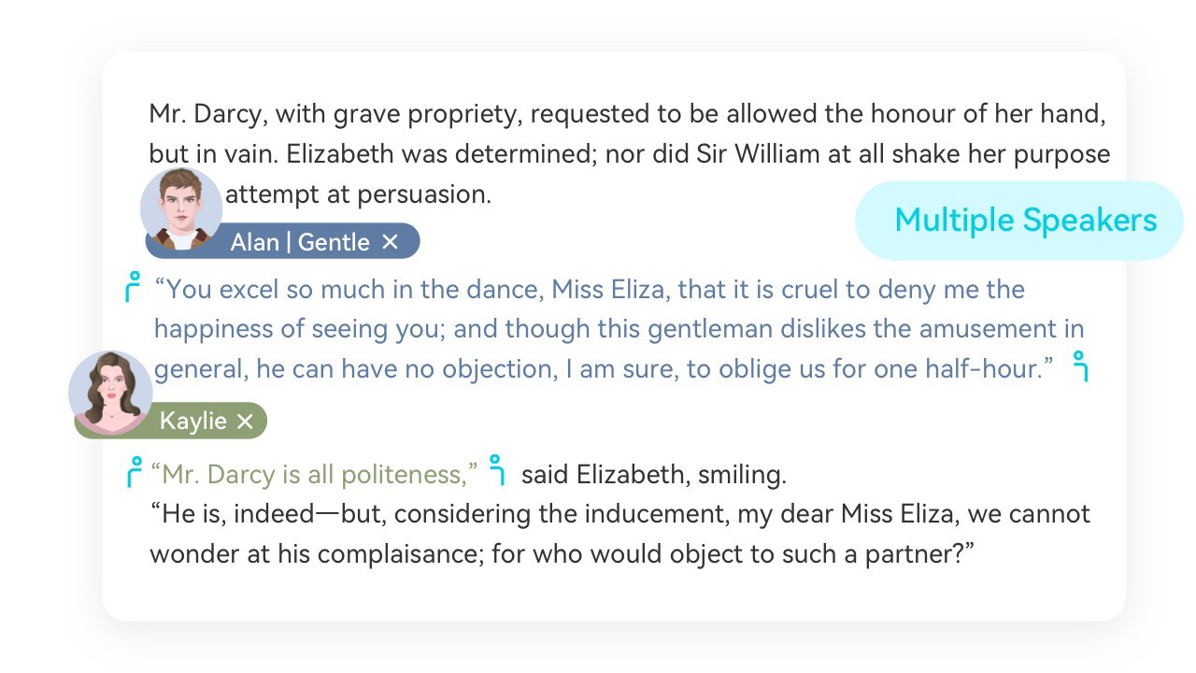The width and height of the screenshot is (1196, 673).
Task: Click the line "Mr. Darcy, with grave propriety"
Action: 626,115
